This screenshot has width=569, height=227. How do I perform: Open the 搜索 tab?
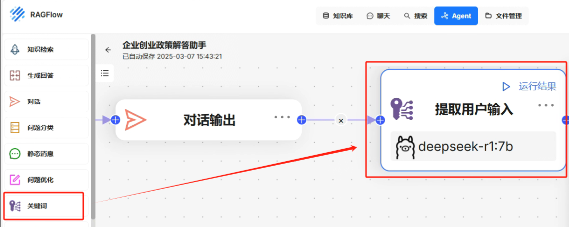415,16
